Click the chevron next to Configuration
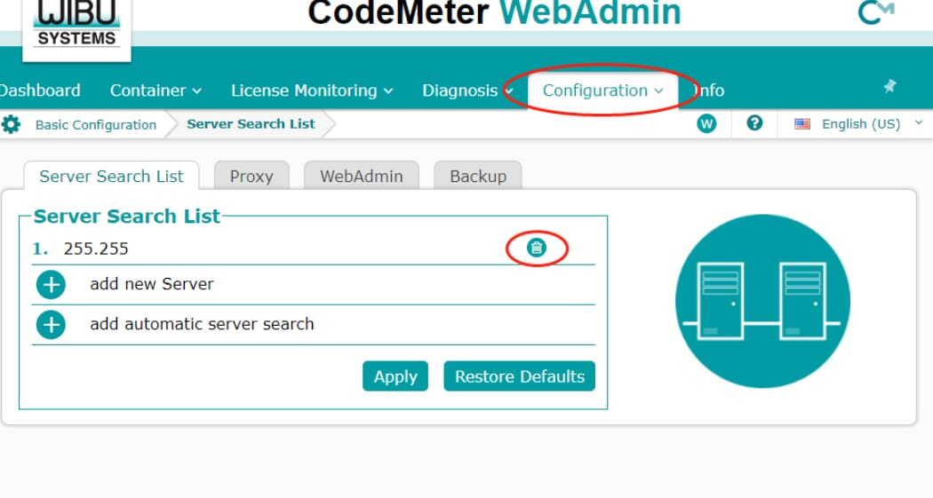Image resolution: width=933 pixels, height=498 pixels. click(x=658, y=91)
